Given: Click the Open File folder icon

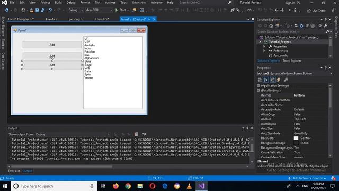Looking at the screenshot, I should pyautogui.click(x=32, y=10).
